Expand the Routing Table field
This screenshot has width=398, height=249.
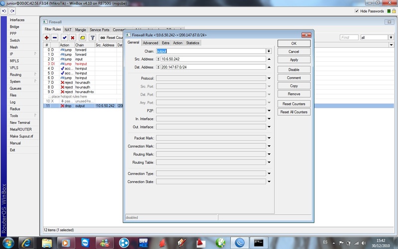pos(269,162)
